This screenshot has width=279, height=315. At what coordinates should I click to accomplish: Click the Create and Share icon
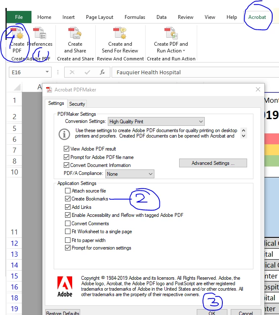point(75,40)
